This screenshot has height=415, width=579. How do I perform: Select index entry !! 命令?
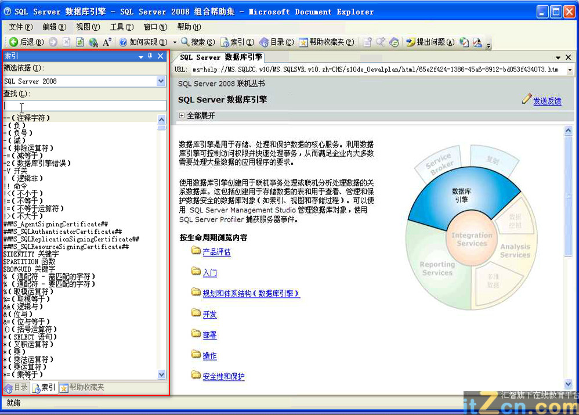tap(16, 186)
